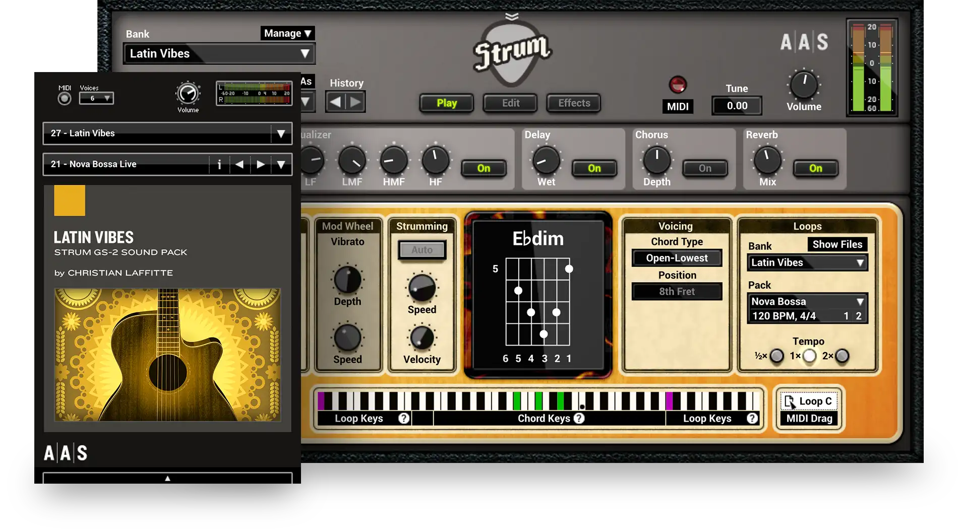Click the Latin Vibes guitar artwork
The width and height of the screenshot is (958, 529).
click(167, 355)
